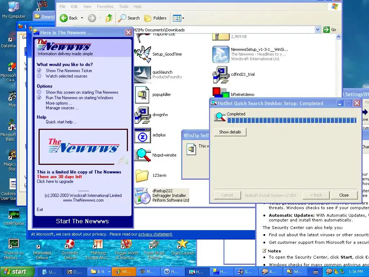369x277 pixels.
Task: Select the popupkiller file icon
Action: click(x=142, y=95)
